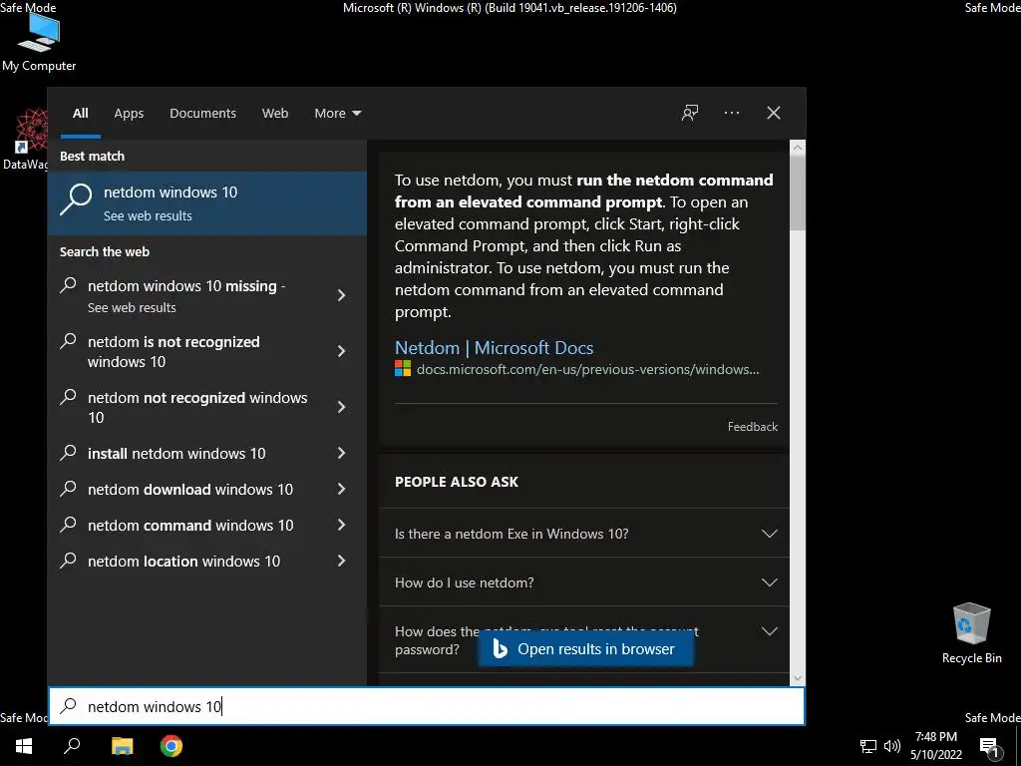Click the Microsoft logo beside docs.microsoft.com
This screenshot has height=766, width=1021.
click(x=403, y=369)
